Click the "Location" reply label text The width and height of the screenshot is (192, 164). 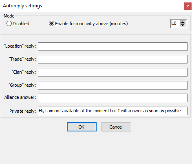point(20,46)
